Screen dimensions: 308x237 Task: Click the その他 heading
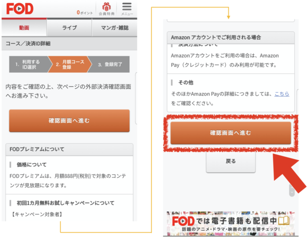(x=186, y=83)
